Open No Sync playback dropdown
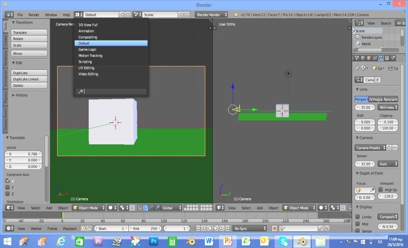408x248 pixels. [250, 228]
